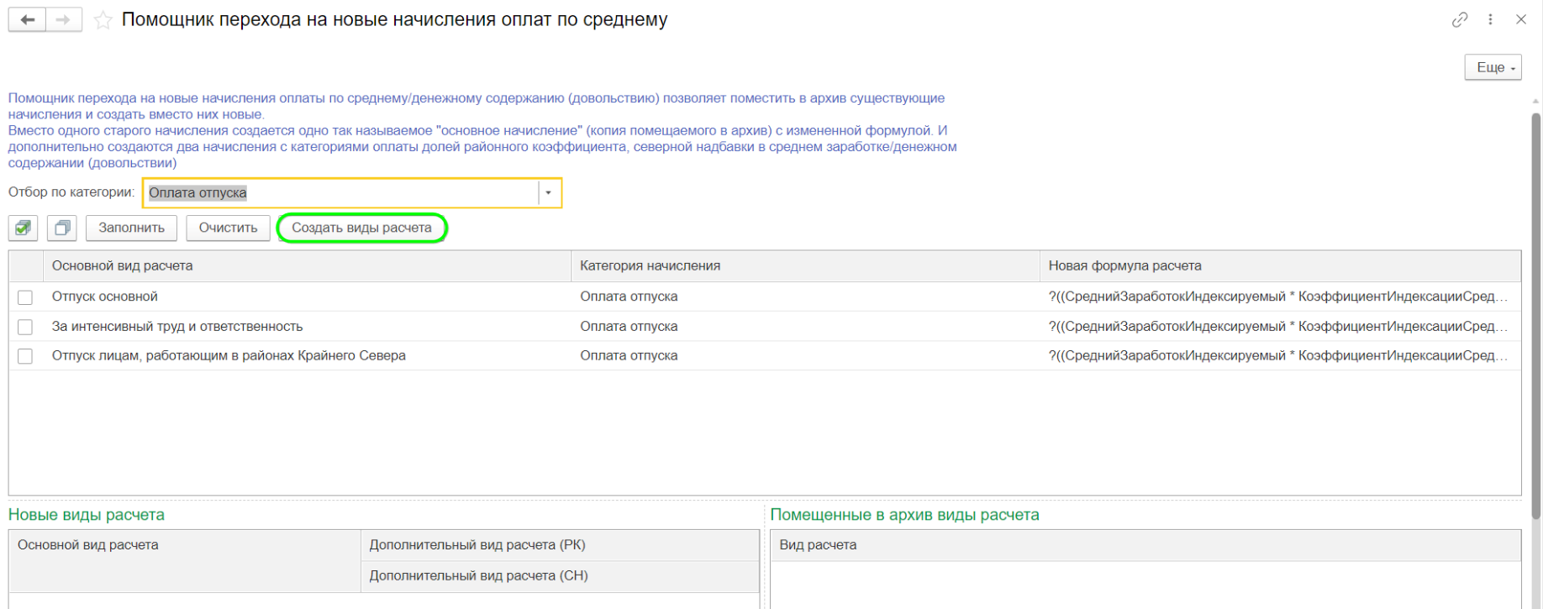
Task: Check all rows using the green checkmark icon
Action: tap(24, 228)
